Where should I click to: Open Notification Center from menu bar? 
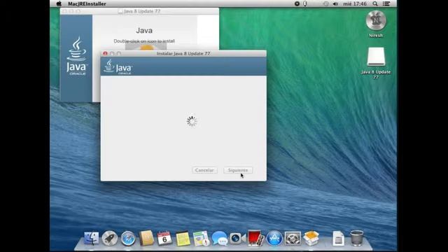386,3
